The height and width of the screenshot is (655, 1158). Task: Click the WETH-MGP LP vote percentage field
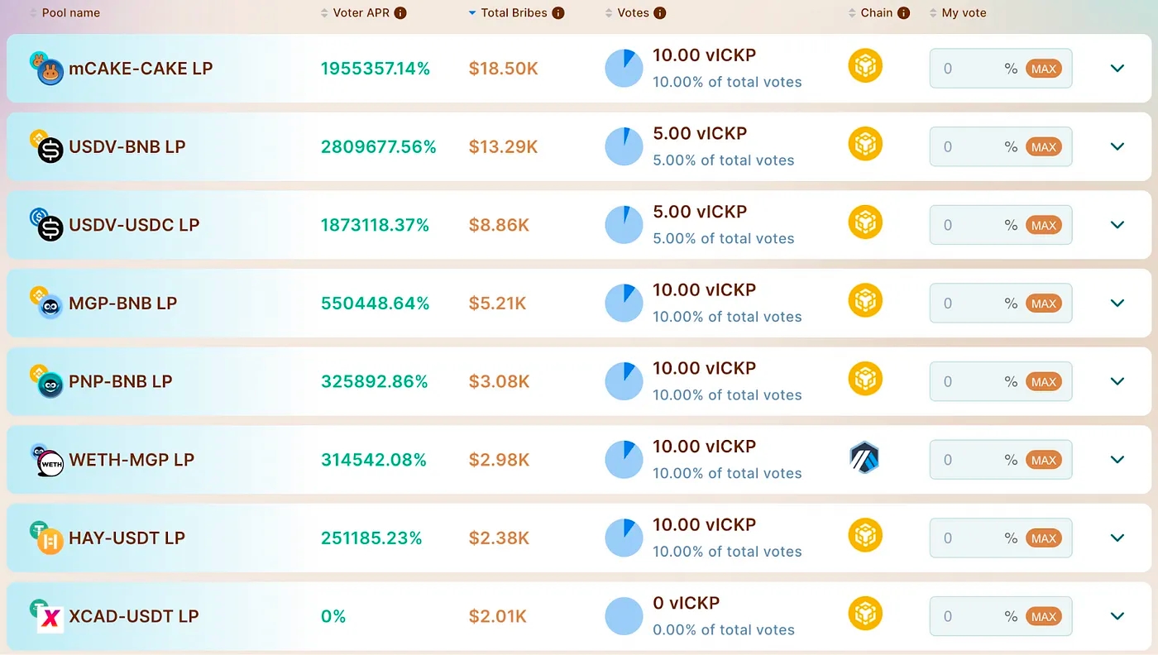pos(966,460)
